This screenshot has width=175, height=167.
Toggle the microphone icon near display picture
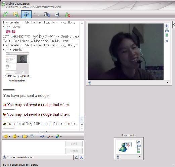coord(139,142)
